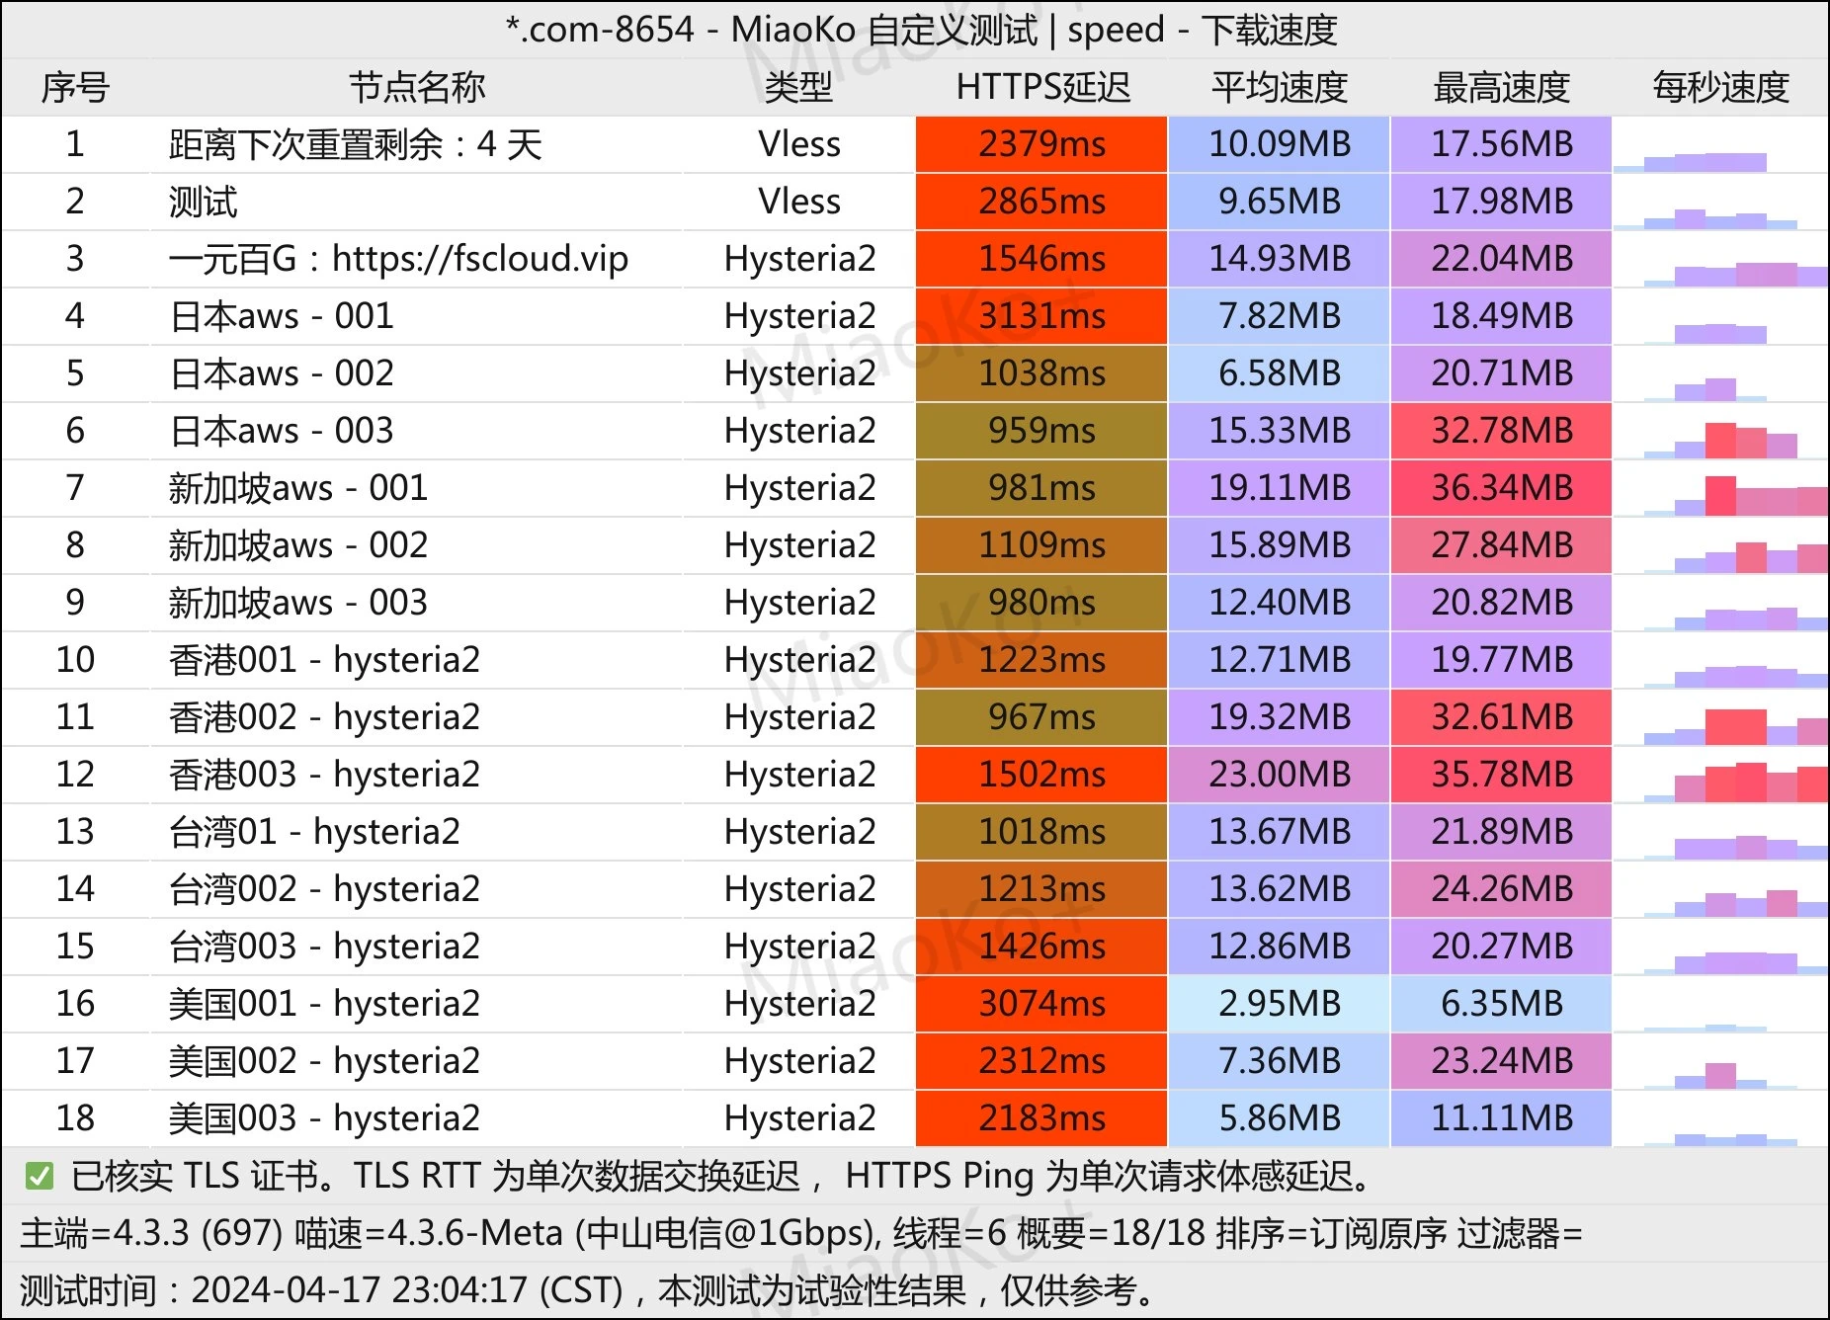The image size is (1830, 1320).
Task: Select node 美国001 - hysteria2
Action: pos(324,1004)
